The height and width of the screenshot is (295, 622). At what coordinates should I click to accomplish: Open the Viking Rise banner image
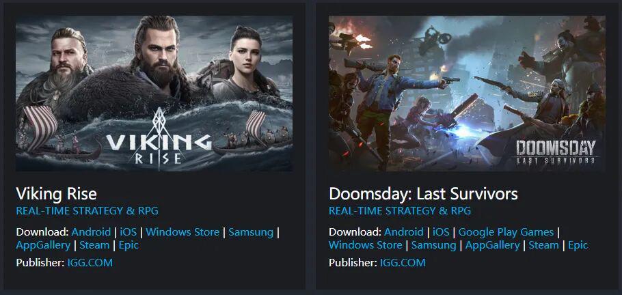(x=154, y=94)
